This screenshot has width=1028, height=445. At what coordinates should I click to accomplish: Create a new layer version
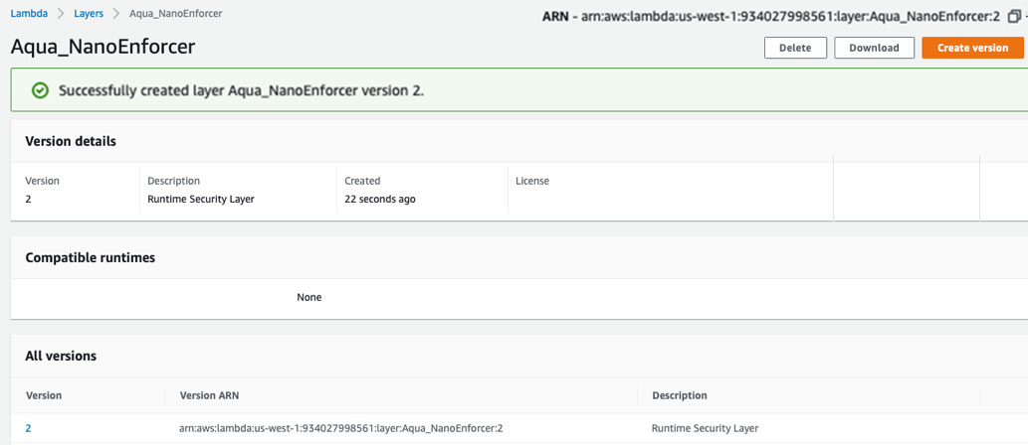click(972, 48)
